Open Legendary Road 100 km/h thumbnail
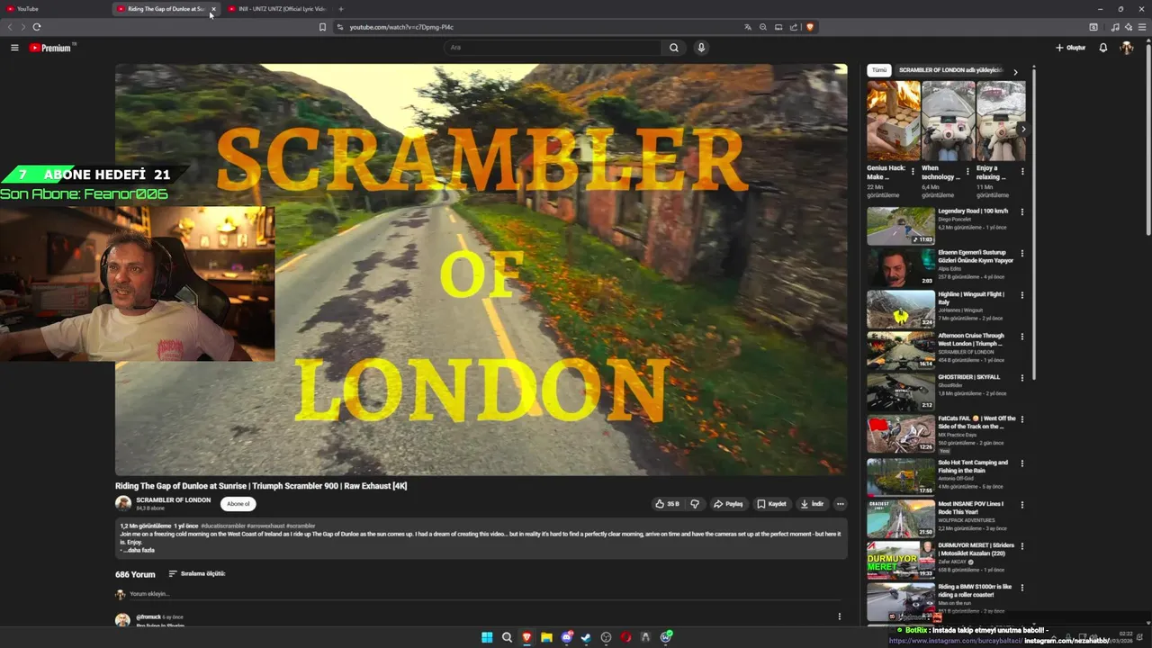 point(901,226)
